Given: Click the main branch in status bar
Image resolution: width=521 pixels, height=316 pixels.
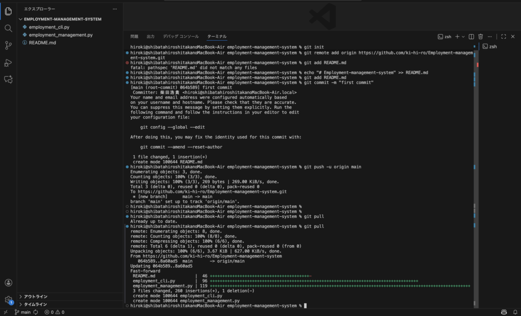Looking at the screenshot, I should point(22,312).
